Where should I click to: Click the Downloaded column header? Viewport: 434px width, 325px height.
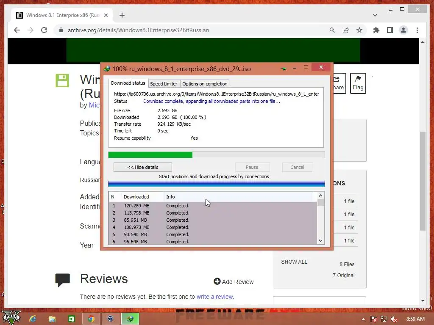pyautogui.click(x=136, y=197)
